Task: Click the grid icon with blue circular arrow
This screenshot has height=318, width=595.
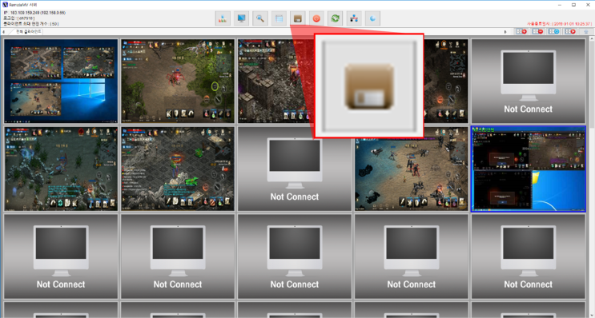Action: [x=554, y=32]
